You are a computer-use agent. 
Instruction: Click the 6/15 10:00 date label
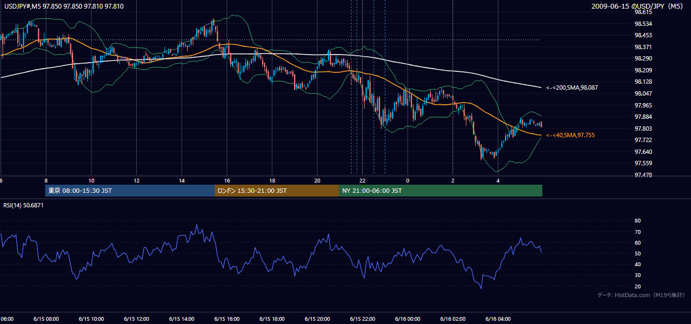(91, 319)
